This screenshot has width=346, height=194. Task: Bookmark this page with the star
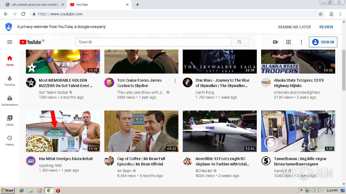(x=321, y=14)
